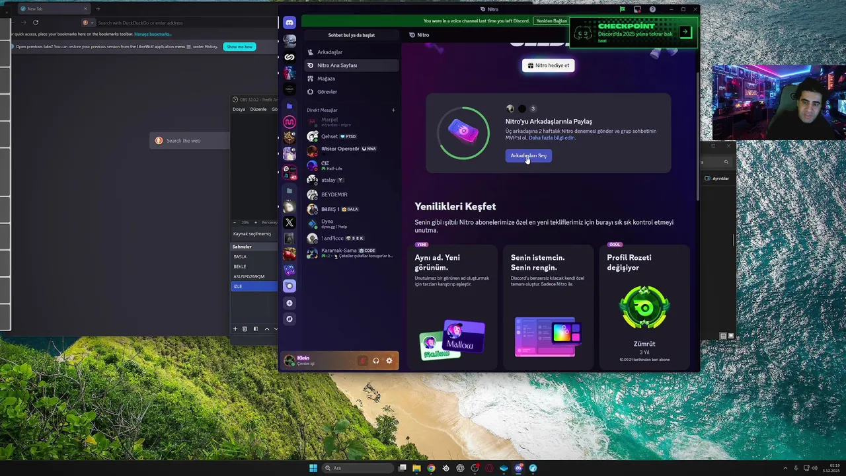Open Windows Start button
Screen dimensions: 846x476
click(x=313, y=468)
